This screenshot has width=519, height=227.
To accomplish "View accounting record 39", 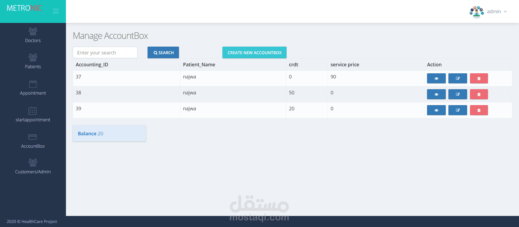I will pos(436,110).
